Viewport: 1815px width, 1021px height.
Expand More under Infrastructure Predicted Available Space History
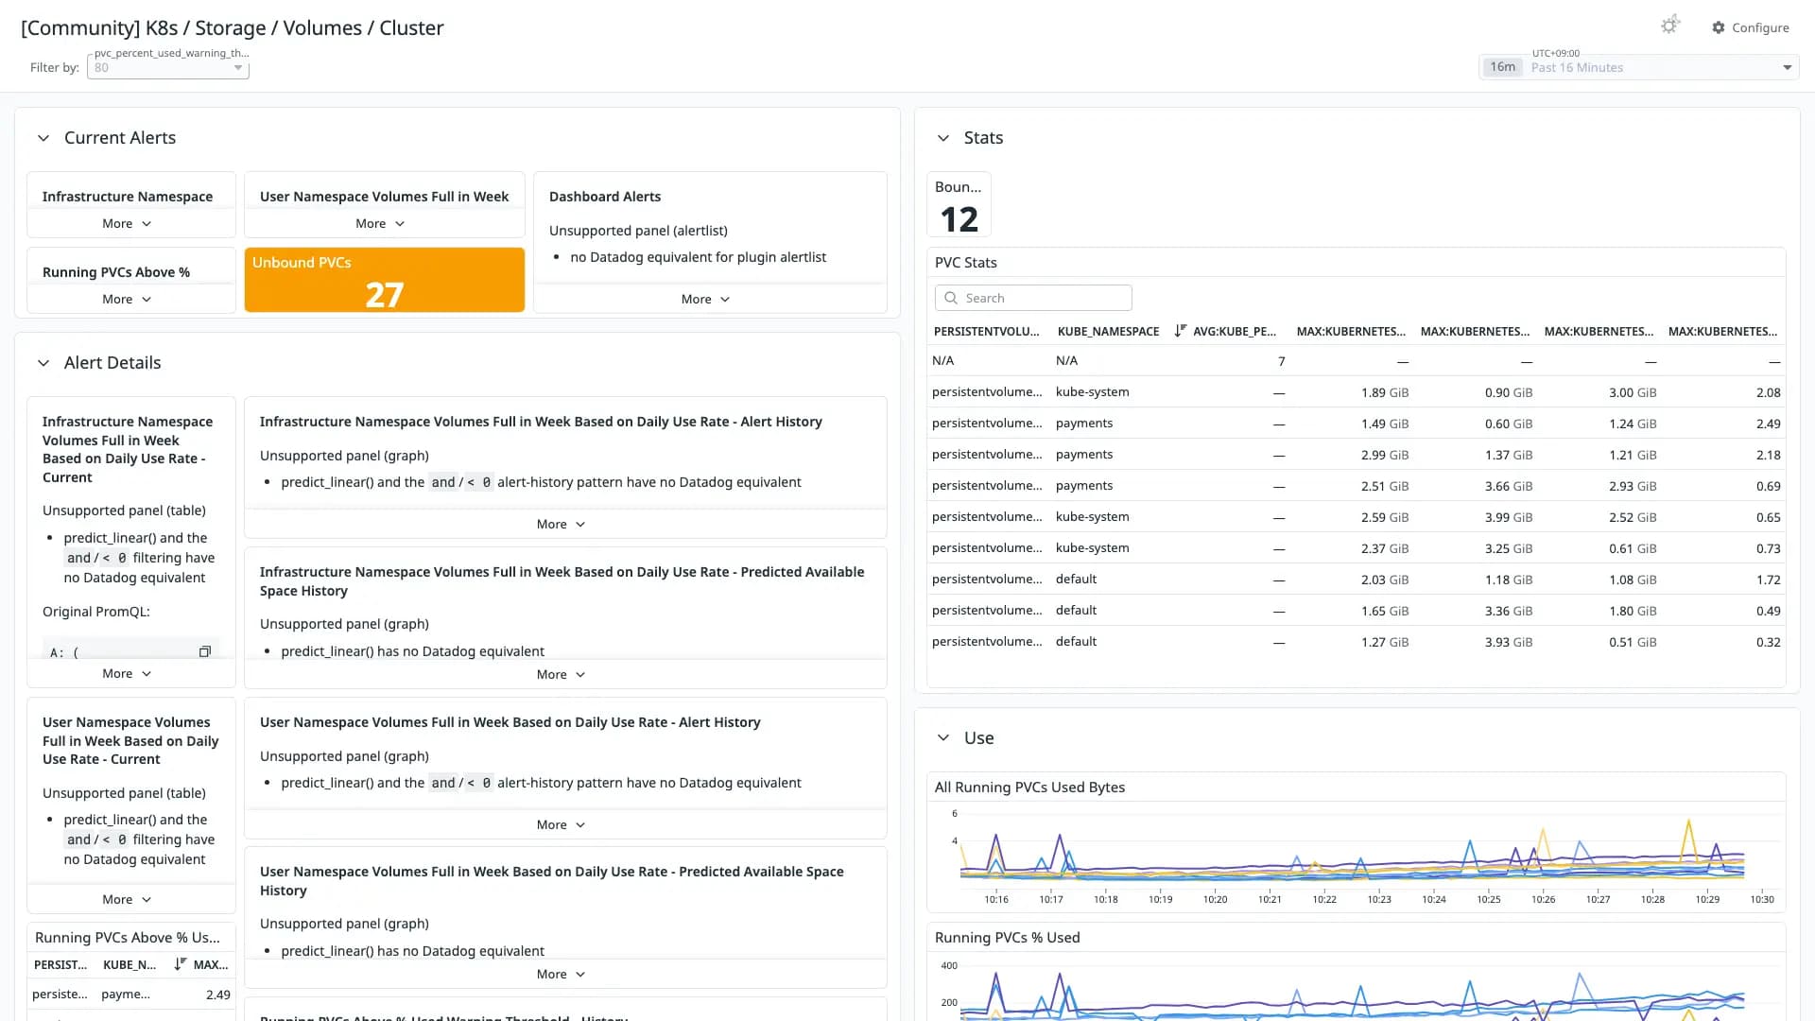coord(561,675)
